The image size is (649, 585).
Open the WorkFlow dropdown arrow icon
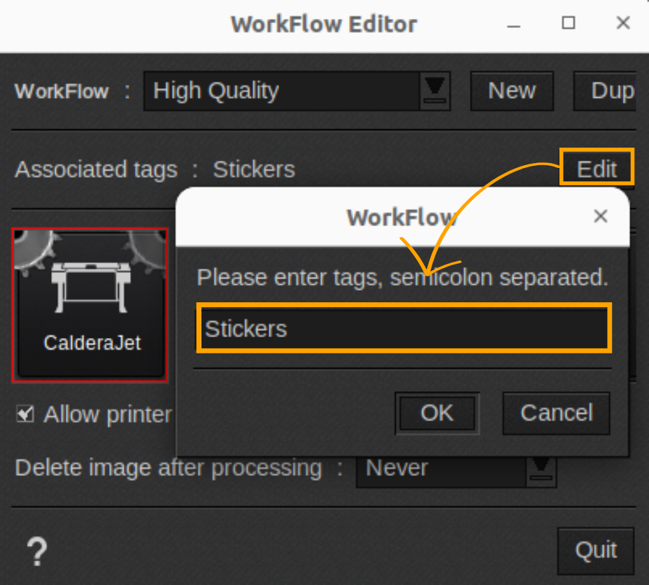(435, 91)
